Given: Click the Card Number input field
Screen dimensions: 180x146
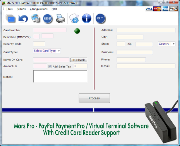Looking at the screenshot, I should point(50,30).
